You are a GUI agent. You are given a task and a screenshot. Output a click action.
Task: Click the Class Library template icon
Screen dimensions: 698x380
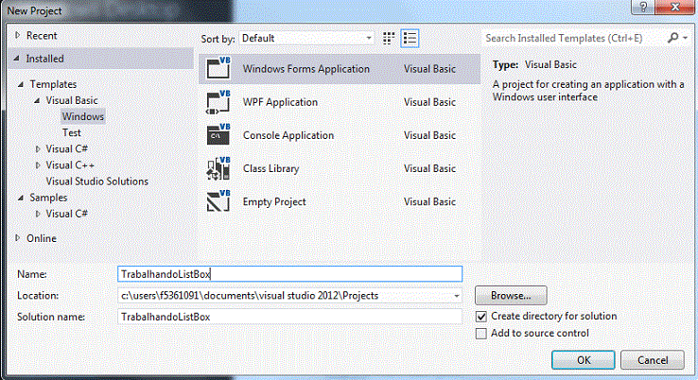[218, 168]
